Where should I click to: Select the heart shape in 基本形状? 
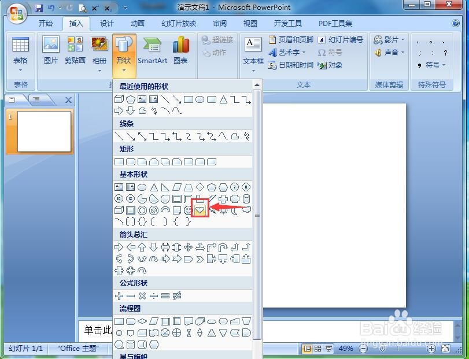tap(200, 210)
